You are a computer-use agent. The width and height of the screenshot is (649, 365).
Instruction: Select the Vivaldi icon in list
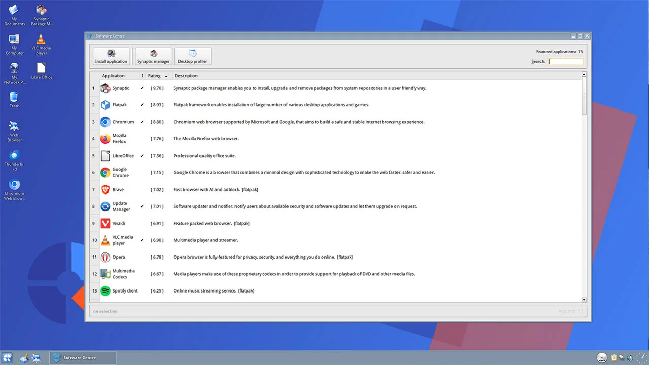(x=105, y=223)
